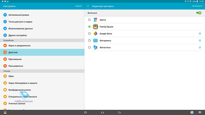The width and height of the screenshot is (205, 115).
Task: Tap the Home navigation button
Action: tap(102, 112)
